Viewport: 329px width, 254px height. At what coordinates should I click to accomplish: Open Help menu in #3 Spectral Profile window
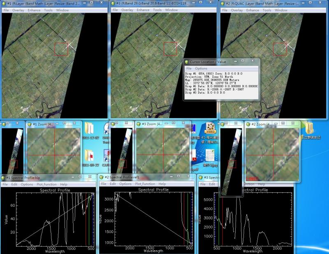pyautogui.click(x=262, y=184)
